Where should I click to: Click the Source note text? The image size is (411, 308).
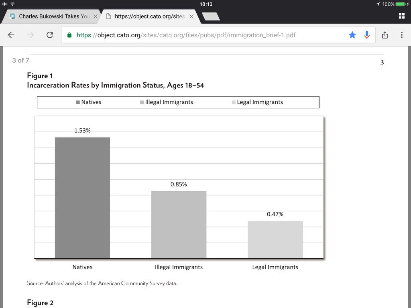coord(102,283)
